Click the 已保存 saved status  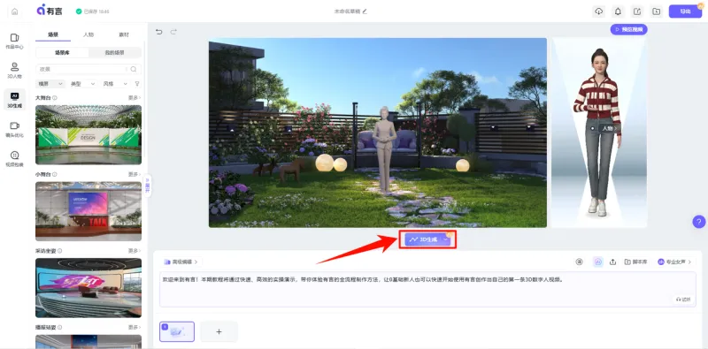coord(93,11)
